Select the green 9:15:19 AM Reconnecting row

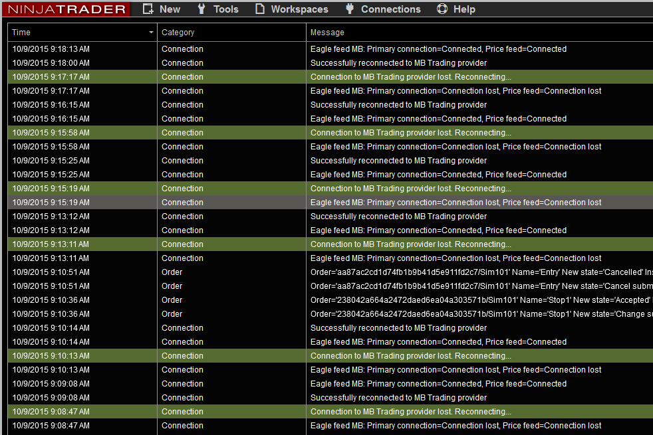[330, 189]
